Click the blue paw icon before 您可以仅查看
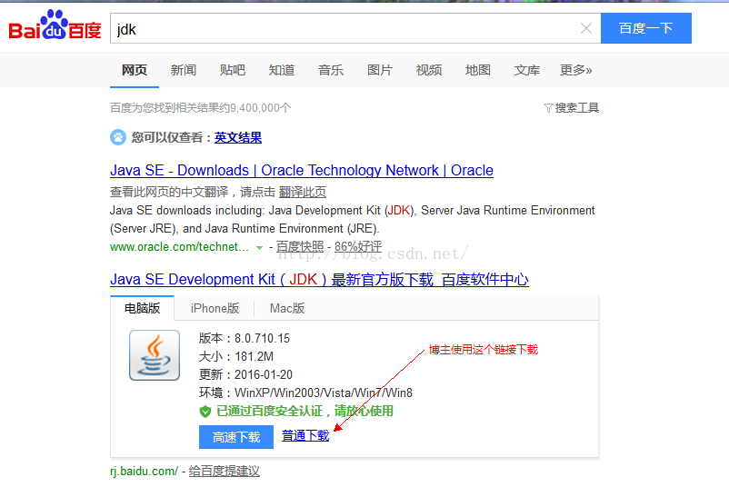This screenshot has height=487, width=729. pos(118,137)
